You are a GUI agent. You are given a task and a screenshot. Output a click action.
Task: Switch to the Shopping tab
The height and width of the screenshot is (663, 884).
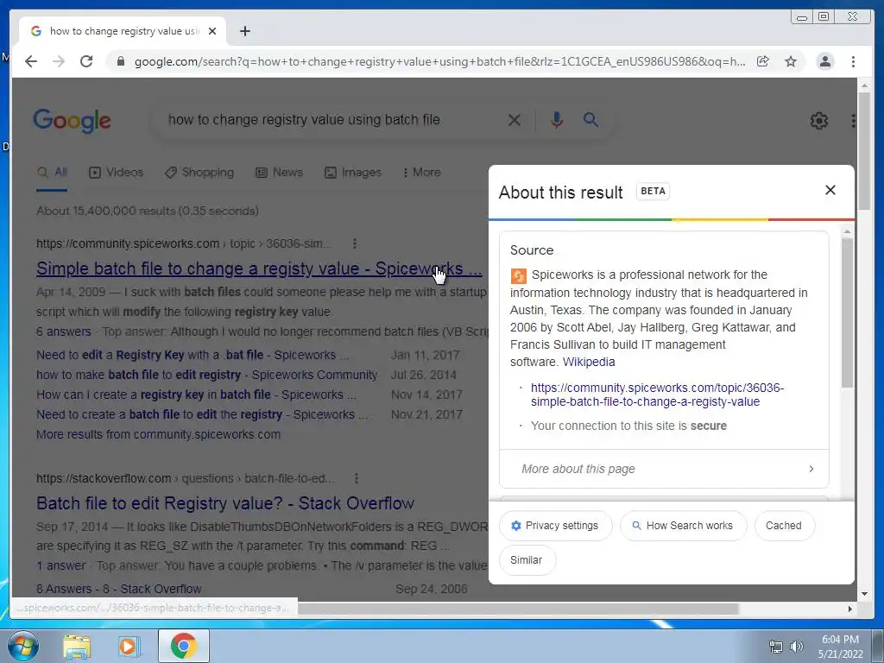pyautogui.click(x=199, y=173)
